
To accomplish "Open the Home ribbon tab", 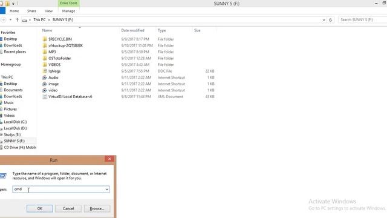I will tap(14, 11).
